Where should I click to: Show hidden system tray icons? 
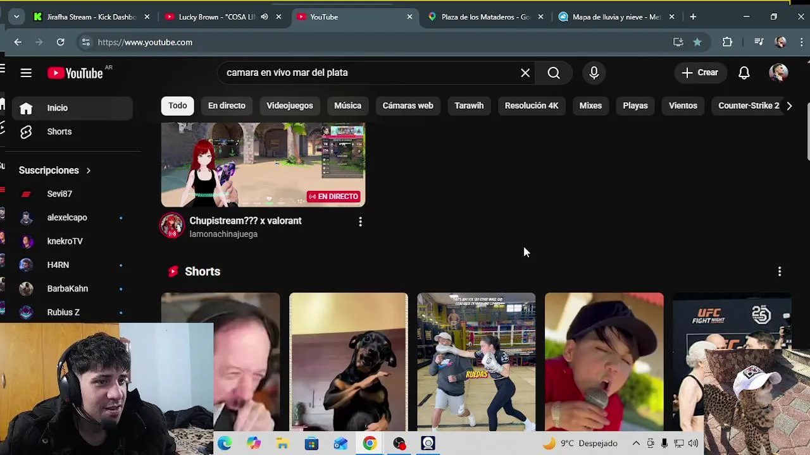(x=636, y=444)
